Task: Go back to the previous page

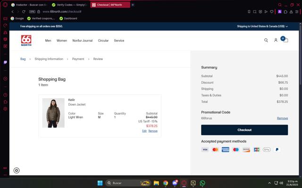Action: tap(13, 12)
